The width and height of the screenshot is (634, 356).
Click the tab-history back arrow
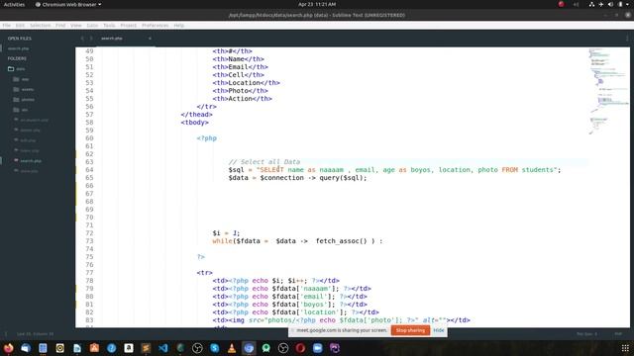(x=82, y=39)
